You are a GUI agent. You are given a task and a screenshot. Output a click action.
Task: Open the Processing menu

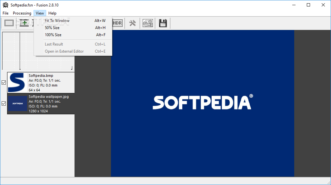click(22, 13)
